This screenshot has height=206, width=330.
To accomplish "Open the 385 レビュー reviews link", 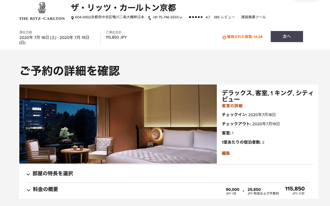I will tap(224, 17).
